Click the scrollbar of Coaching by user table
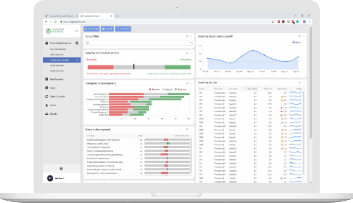The height and width of the screenshot is (203, 353). pos(304,133)
